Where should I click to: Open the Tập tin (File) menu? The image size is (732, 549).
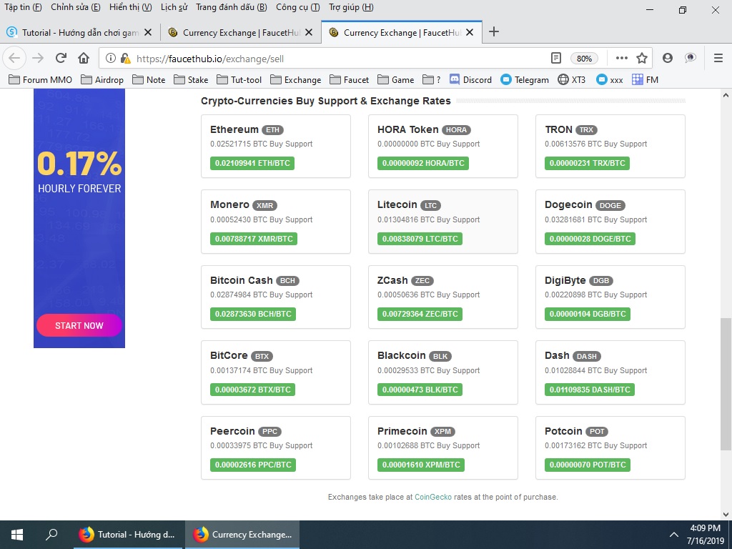click(23, 7)
